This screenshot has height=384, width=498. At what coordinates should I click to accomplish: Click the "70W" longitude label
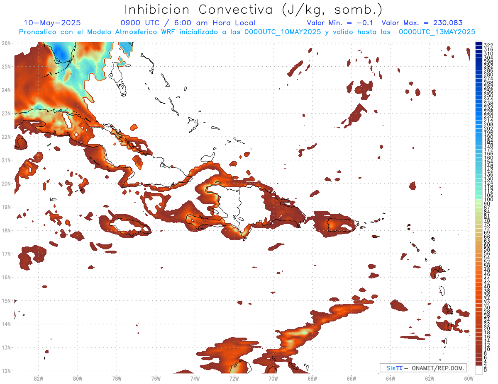point(273,378)
